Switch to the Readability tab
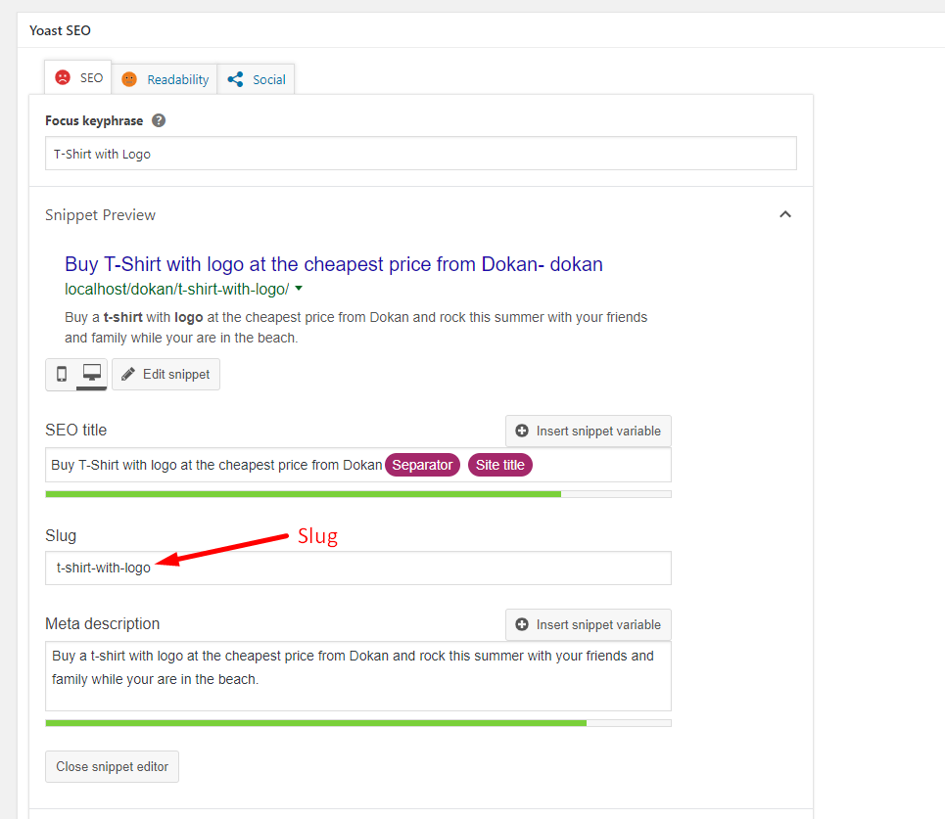945x819 pixels. [x=165, y=79]
